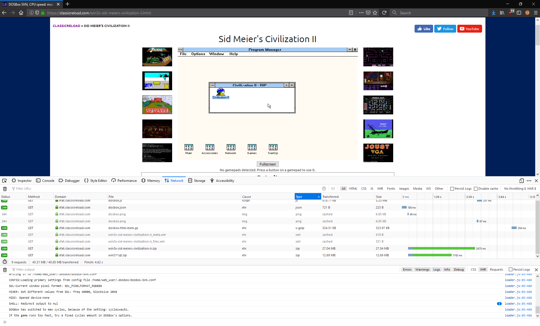Open the StartUp program group icon

tap(273, 149)
